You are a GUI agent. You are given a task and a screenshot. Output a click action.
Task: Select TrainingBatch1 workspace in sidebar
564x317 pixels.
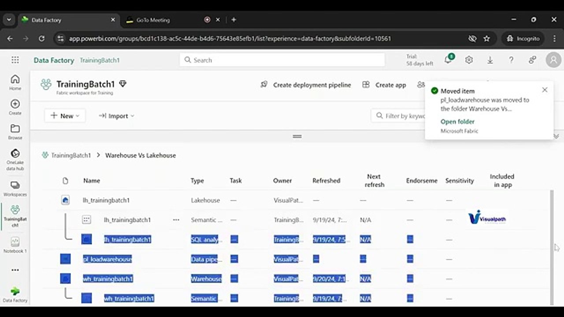coord(15,216)
